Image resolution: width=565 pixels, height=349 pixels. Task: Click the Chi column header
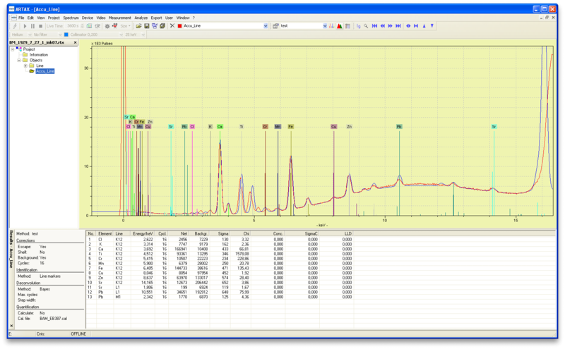240,233
